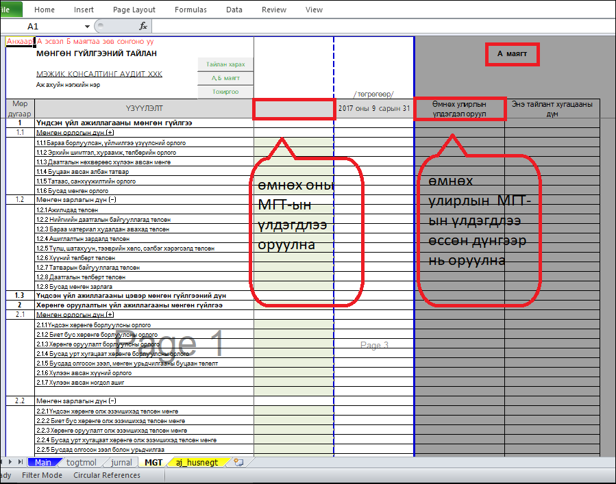
Task: Click the underlined МЭЖИК КОНСАЛТИНГ АУДИТ ХХК text
Action: click(x=99, y=74)
